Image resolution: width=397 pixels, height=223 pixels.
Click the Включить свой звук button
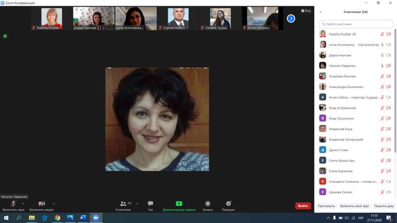tap(354, 206)
